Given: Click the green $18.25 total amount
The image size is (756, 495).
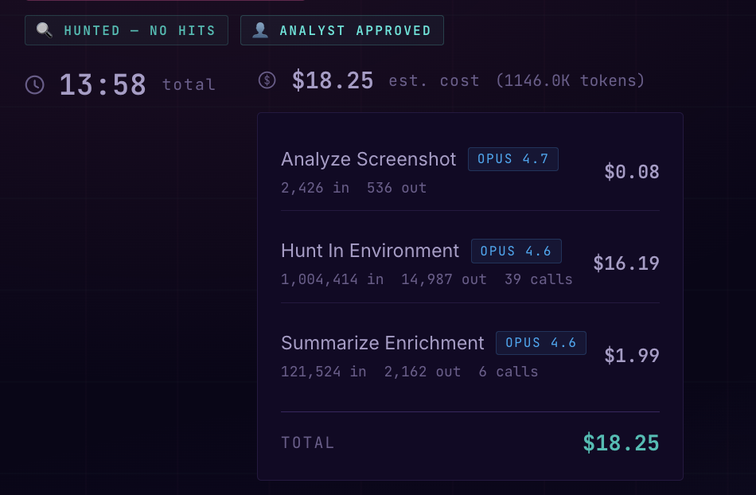Looking at the screenshot, I should coord(621,443).
